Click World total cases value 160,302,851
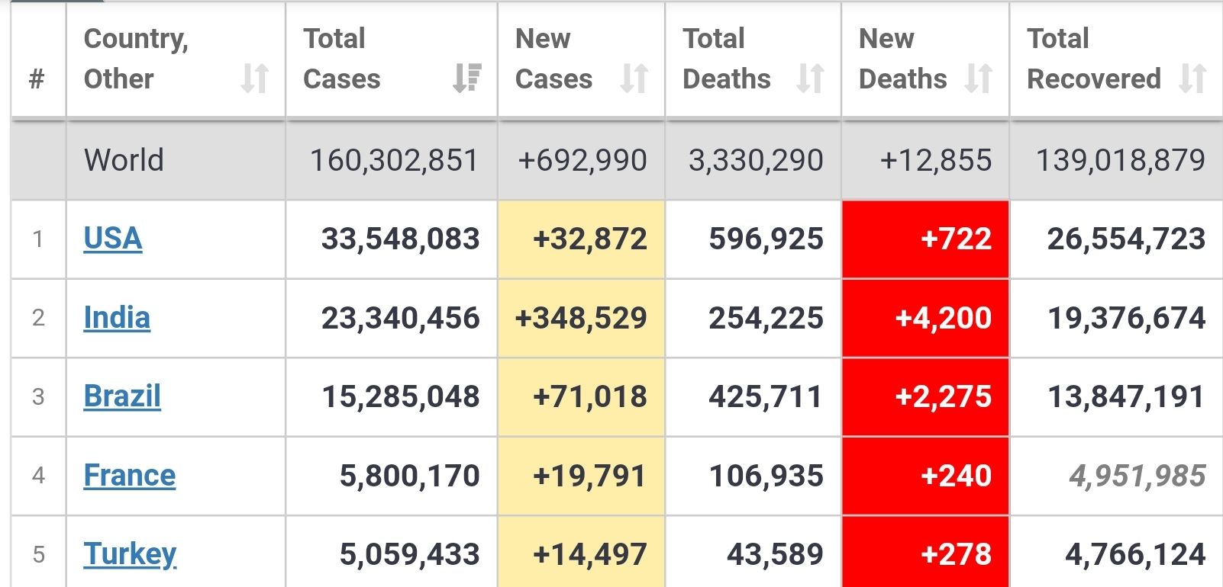This screenshot has height=587, width=1223. tap(394, 161)
